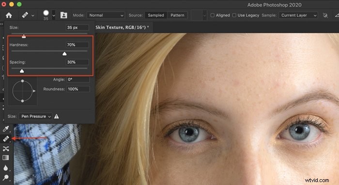Select the Eyedropper tool

6,129
